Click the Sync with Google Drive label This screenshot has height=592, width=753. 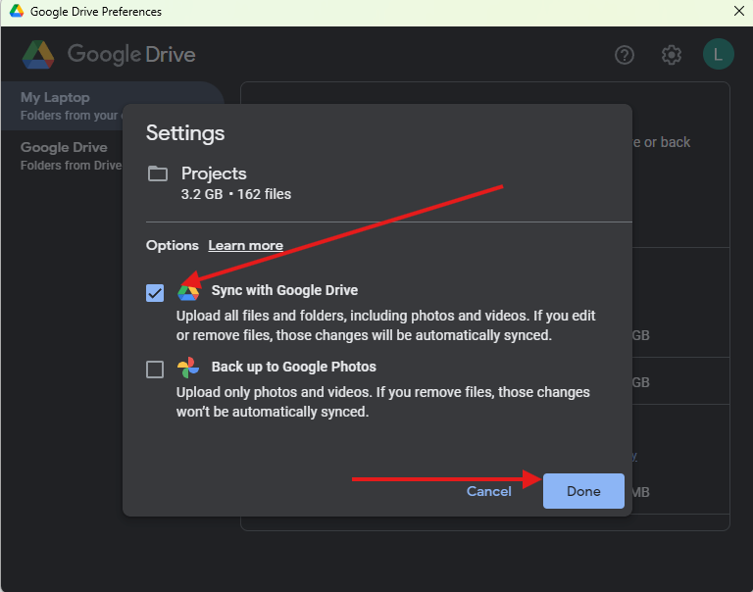[x=284, y=290]
